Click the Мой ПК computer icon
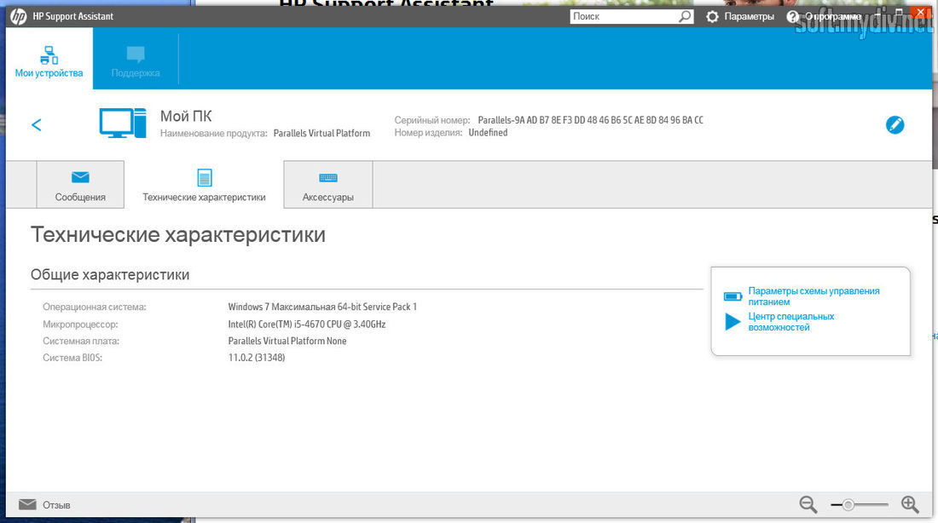Viewport: 938px width, 523px height. tap(123, 124)
